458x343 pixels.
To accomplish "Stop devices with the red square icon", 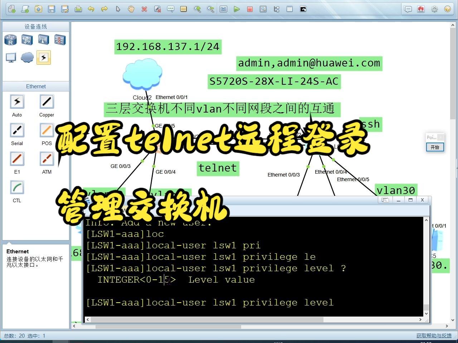I will coord(250,9).
